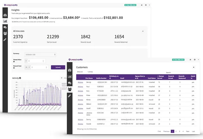This screenshot has height=139, width=203.
Task: Click Next pagination link
Action: (188, 131)
